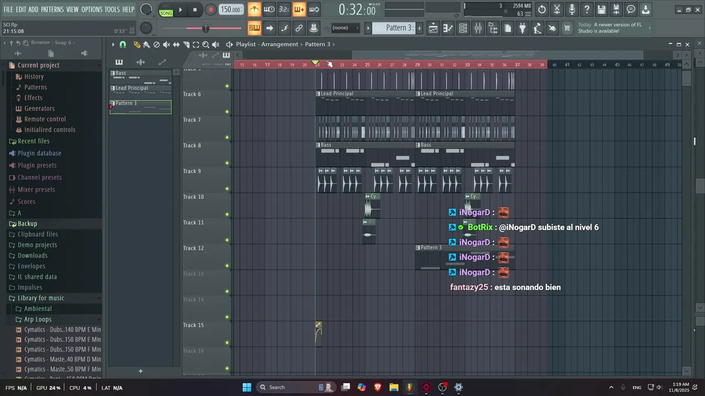Toggle the metronome button
This screenshot has width=705, height=396.
pyautogui.click(x=254, y=9)
